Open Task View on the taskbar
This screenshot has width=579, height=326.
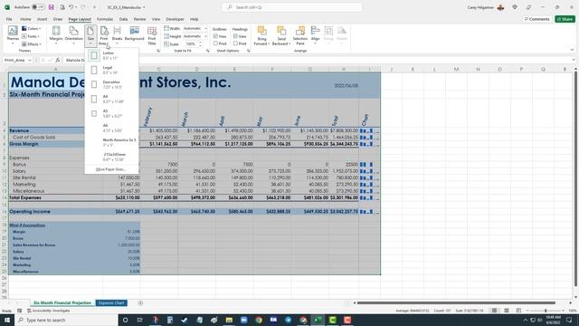[x=140, y=320]
